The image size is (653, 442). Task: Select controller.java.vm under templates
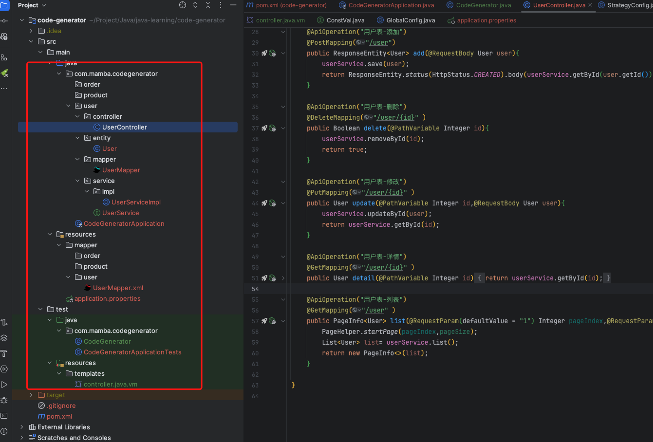click(111, 384)
